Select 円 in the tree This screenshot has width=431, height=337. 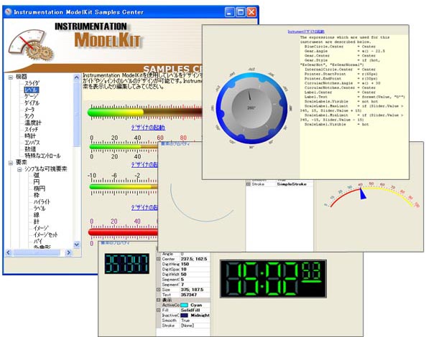pos(37,182)
